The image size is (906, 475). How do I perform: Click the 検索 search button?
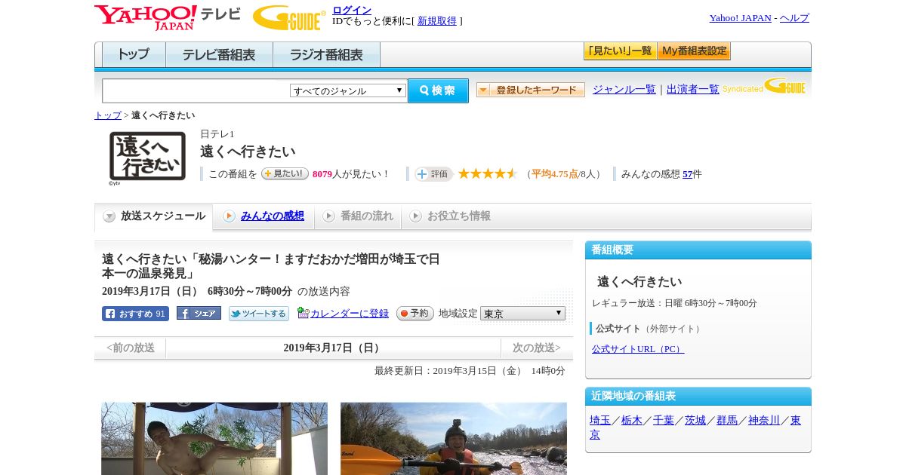pyautogui.click(x=438, y=90)
